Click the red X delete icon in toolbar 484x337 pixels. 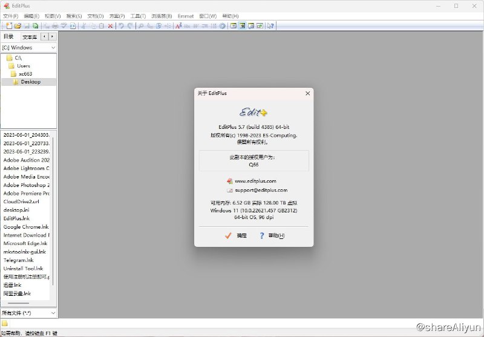(110, 26)
